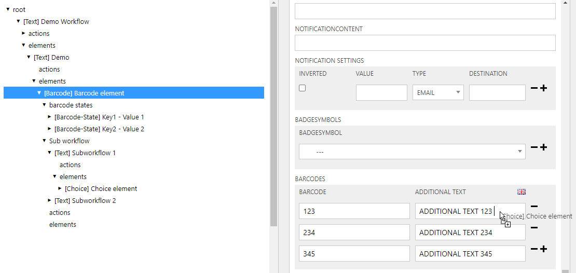The width and height of the screenshot is (576, 273).
Task: Toggle the Inverted checkbox
Action: point(303,88)
